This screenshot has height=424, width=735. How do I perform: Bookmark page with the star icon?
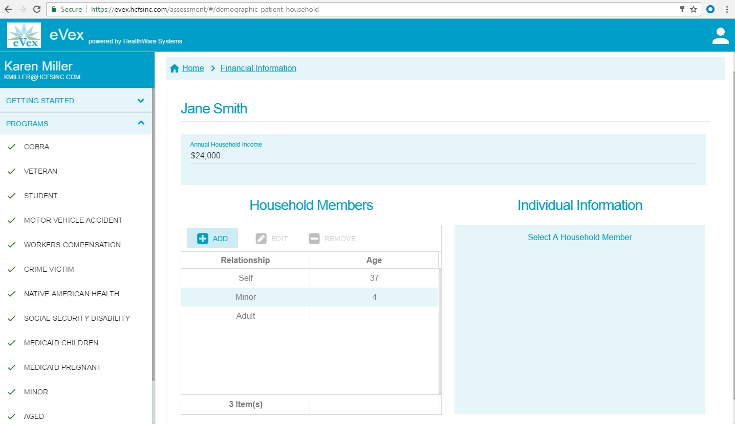pyautogui.click(x=694, y=9)
